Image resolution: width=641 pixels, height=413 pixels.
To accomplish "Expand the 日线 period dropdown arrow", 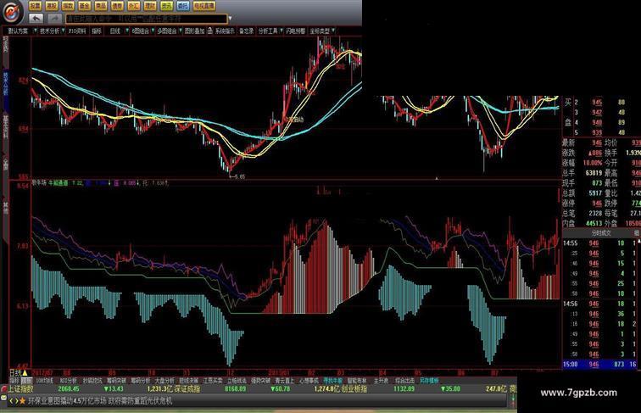I will [x=127, y=31].
